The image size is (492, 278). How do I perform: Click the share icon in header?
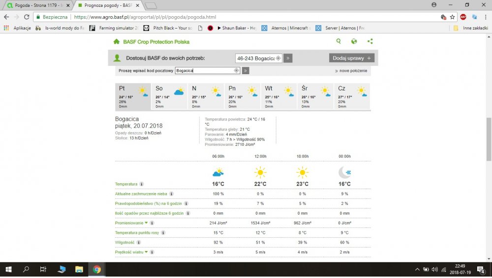coord(370,42)
